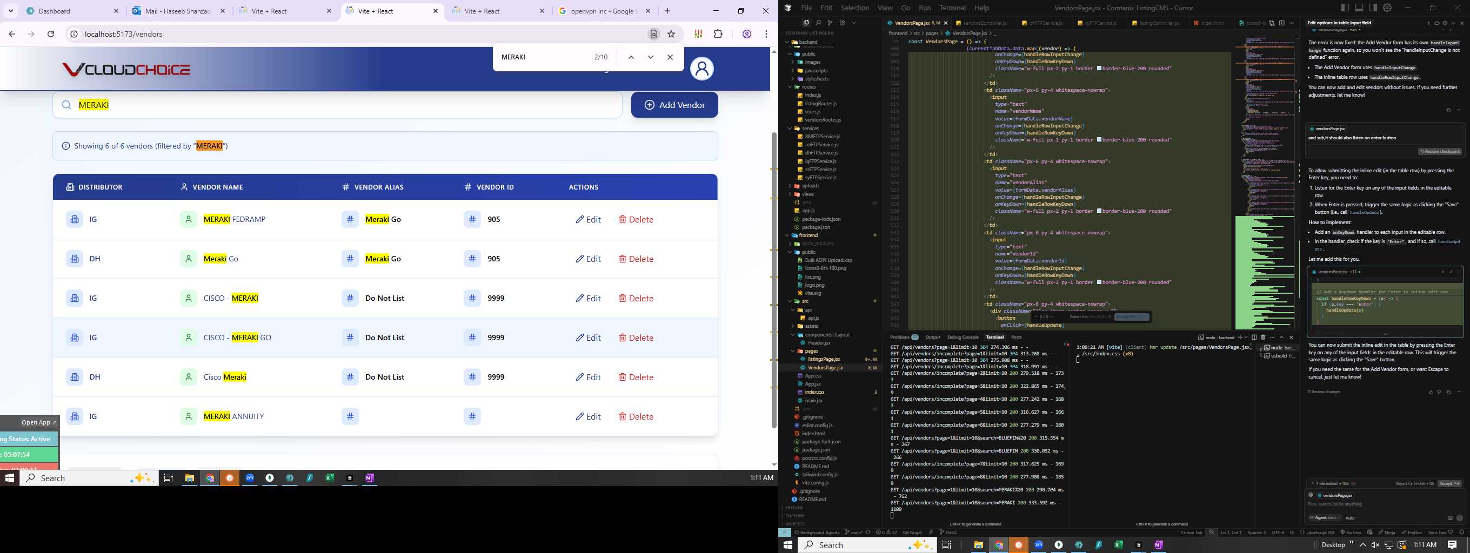Open chat history clock icon in Cursor chat

(1445, 23)
